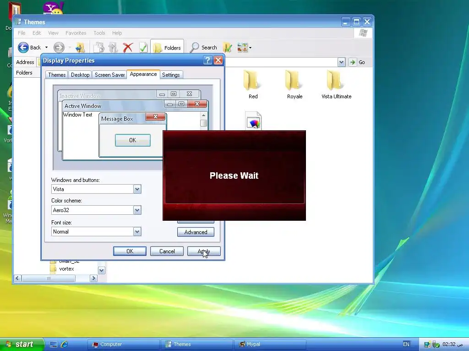The height and width of the screenshot is (351, 469).
Task: Switch to the Desktop tab
Action: [x=80, y=75]
